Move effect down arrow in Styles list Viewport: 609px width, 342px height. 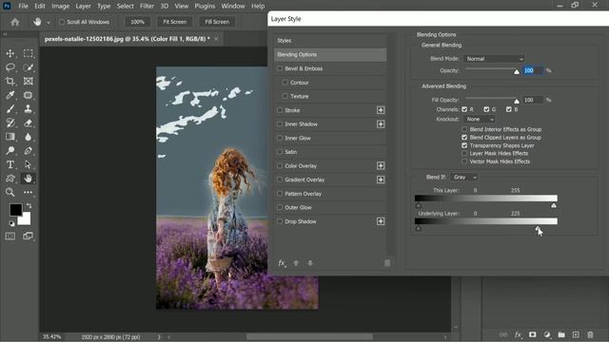tap(310, 263)
